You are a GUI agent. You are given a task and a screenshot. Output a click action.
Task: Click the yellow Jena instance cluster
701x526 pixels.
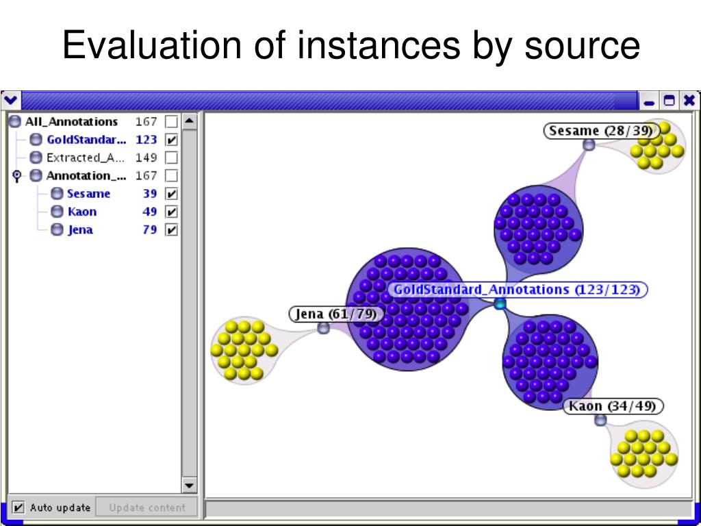[x=244, y=349]
